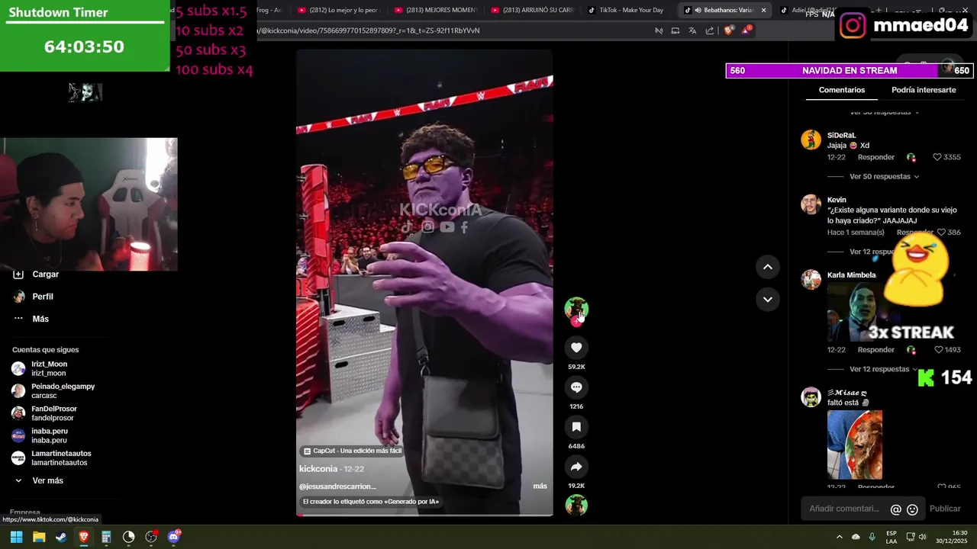Go to next video with down arrow

[x=767, y=299]
